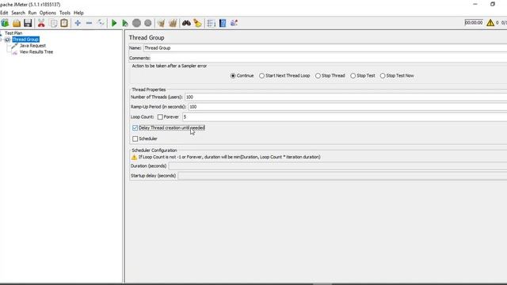Tick the Forever loop count checkbox

coord(160,117)
